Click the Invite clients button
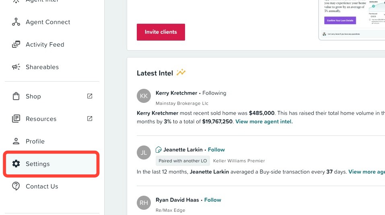 point(161,32)
